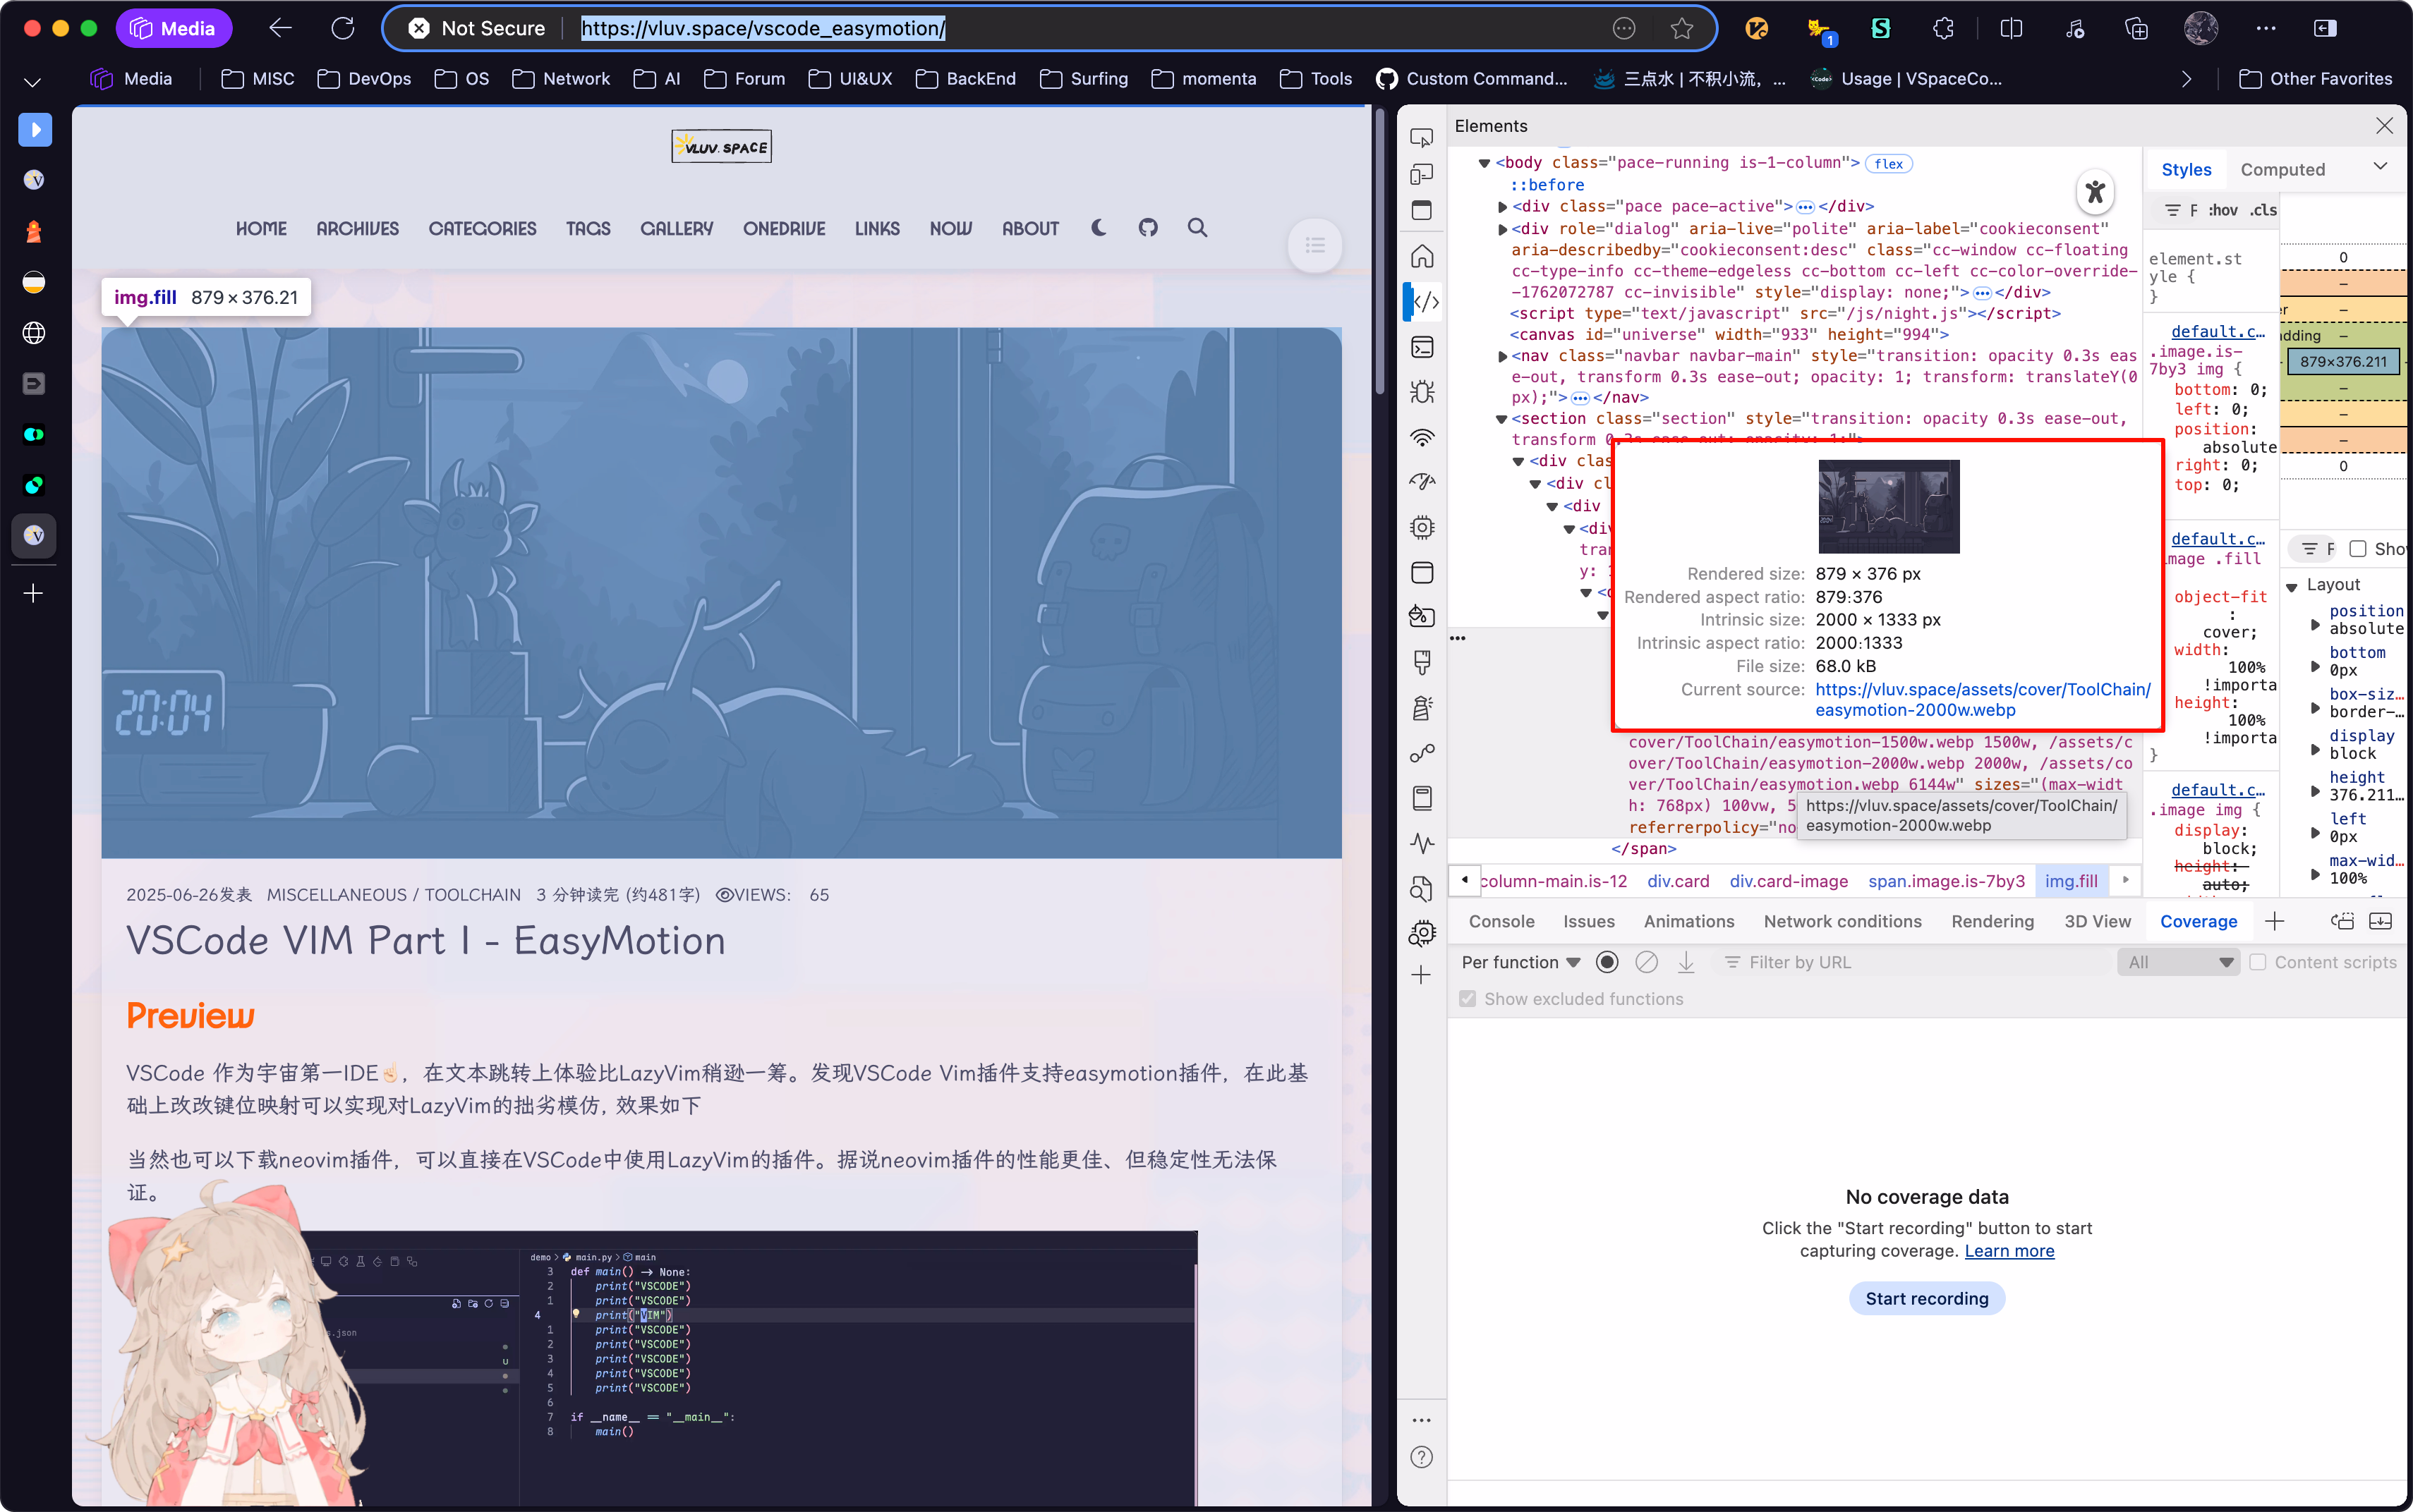The width and height of the screenshot is (2413, 1512).
Task: Expand the nav navbar-main node
Action: (x=1501, y=356)
